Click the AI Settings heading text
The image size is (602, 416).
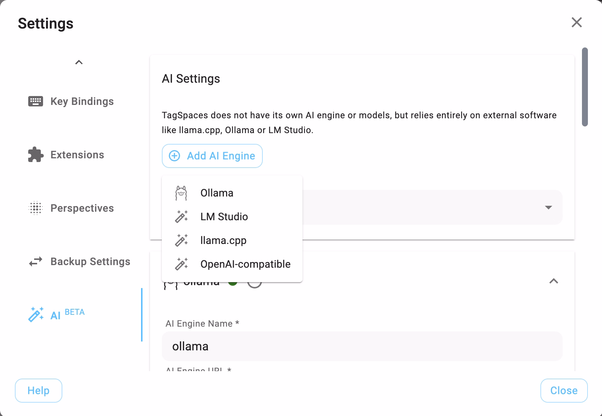[x=191, y=79]
